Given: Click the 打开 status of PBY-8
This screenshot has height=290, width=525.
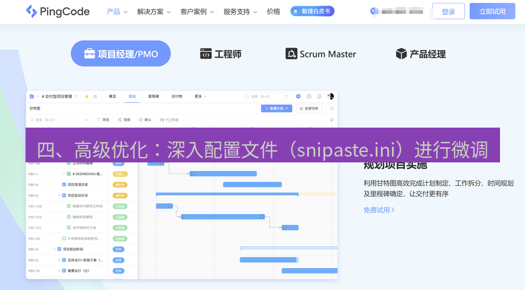Looking at the screenshot, I should [118, 249].
